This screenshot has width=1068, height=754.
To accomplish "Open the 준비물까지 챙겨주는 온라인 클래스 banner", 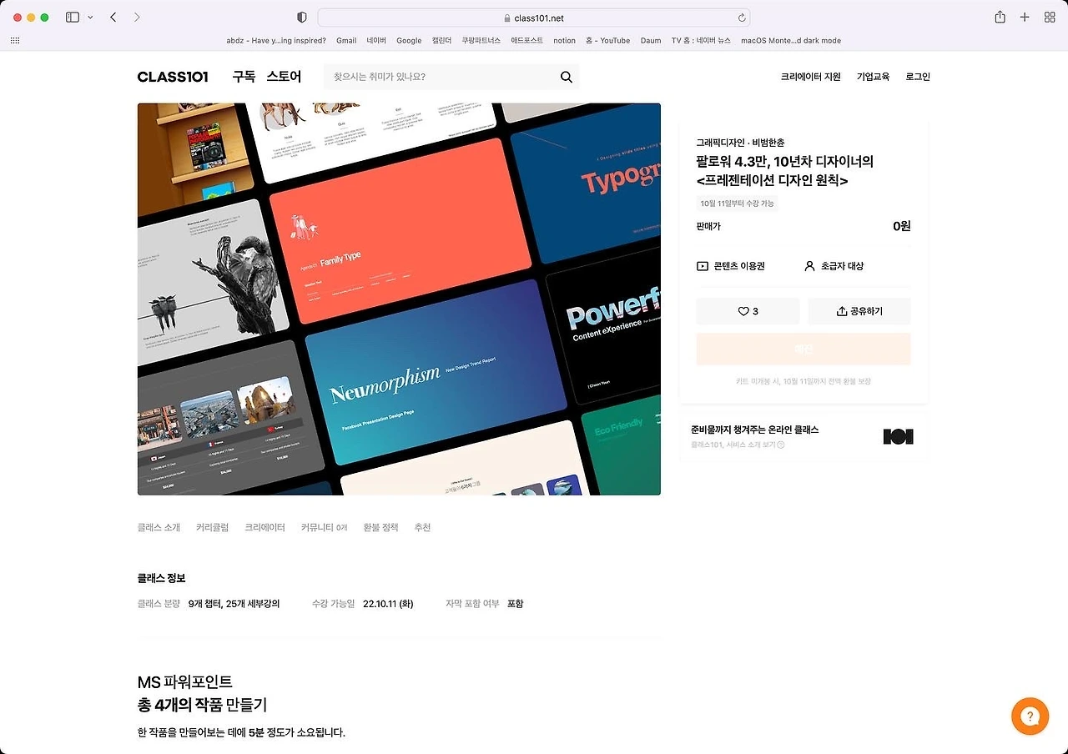I will click(x=804, y=436).
